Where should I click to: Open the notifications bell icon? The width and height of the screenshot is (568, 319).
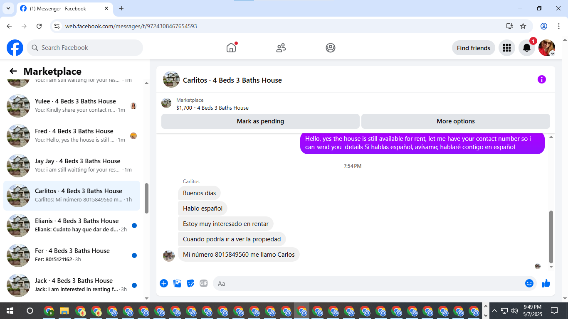(x=527, y=48)
